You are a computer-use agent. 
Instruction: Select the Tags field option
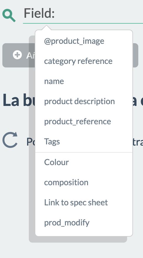coord(52,141)
